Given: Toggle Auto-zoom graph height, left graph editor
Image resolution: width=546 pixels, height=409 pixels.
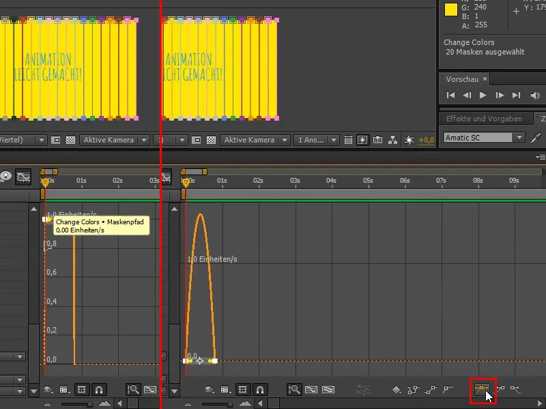Looking at the screenshot, I should [132, 389].
